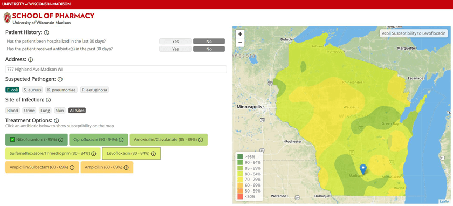Click the Patient History info icon
The image size is (453, 206).
(x=46, y=32)
